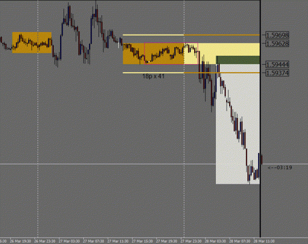Select the 27 Mar 07:30 time label
Viewport: 308px width, 244px height.
coord(94,241)
